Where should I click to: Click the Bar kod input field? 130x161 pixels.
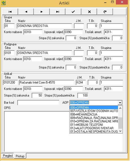click(38, 103)
